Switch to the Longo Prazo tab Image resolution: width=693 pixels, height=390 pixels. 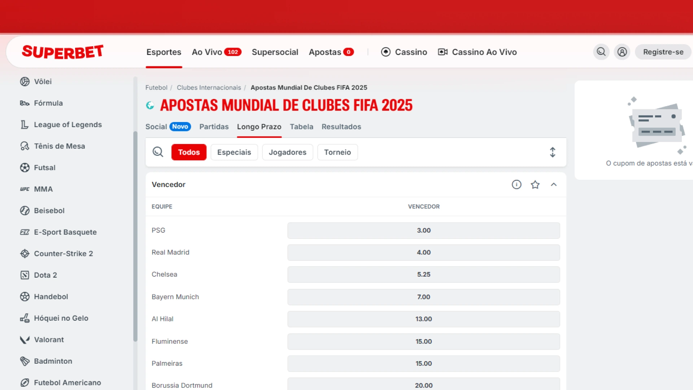pyautogui.click(x=259, y=127)
